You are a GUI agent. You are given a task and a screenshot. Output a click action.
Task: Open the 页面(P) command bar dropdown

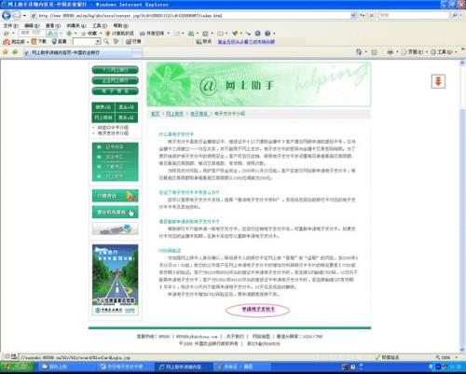415,52
